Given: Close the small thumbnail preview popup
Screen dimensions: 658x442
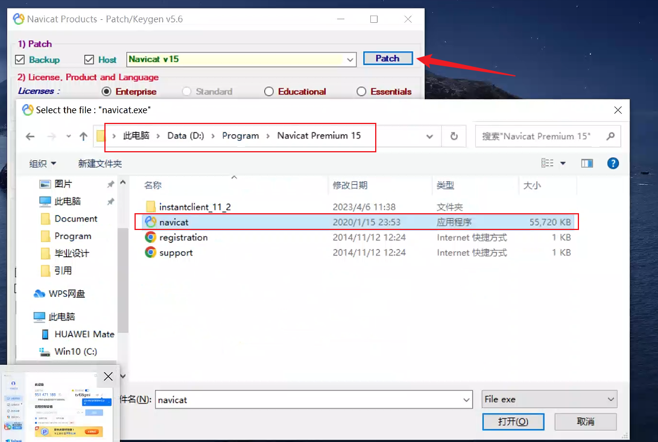Looking at the screenshot, I should [x=108, y=376].
